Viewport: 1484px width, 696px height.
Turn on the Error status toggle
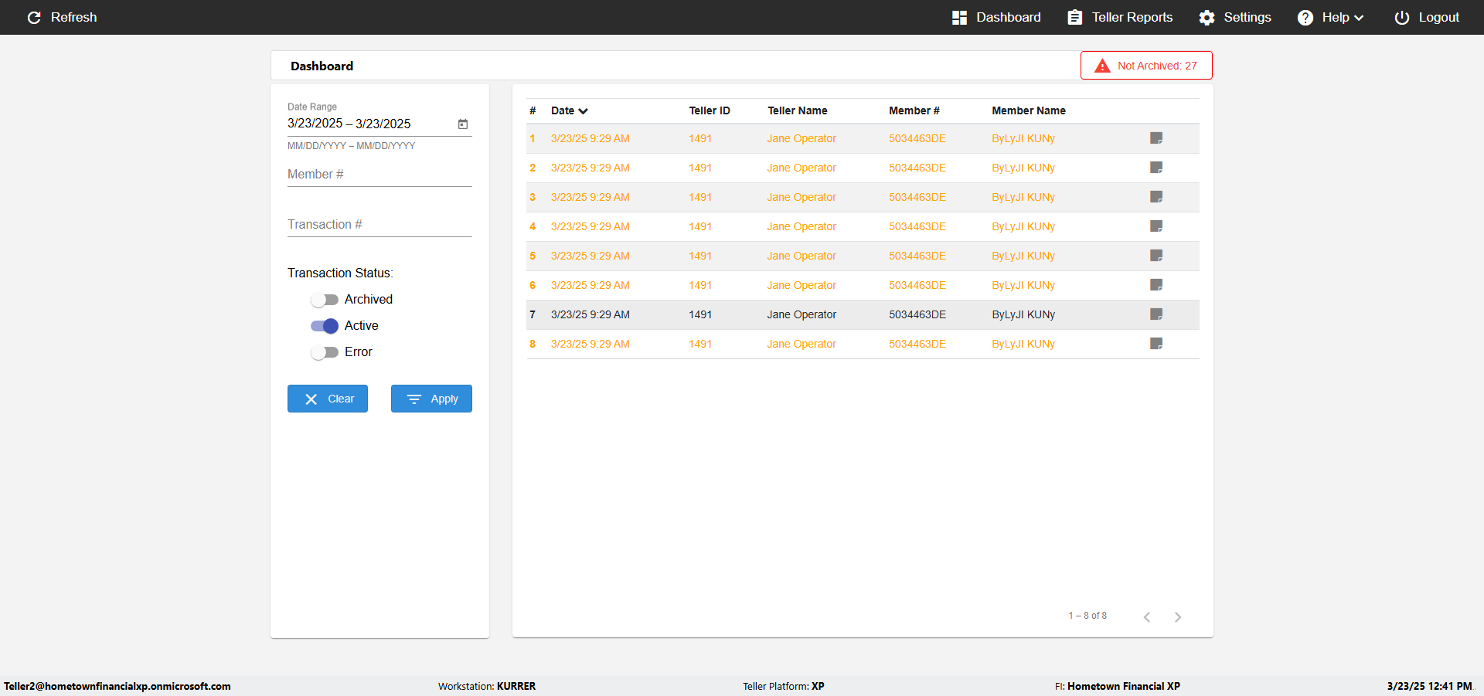pos(325,352)
